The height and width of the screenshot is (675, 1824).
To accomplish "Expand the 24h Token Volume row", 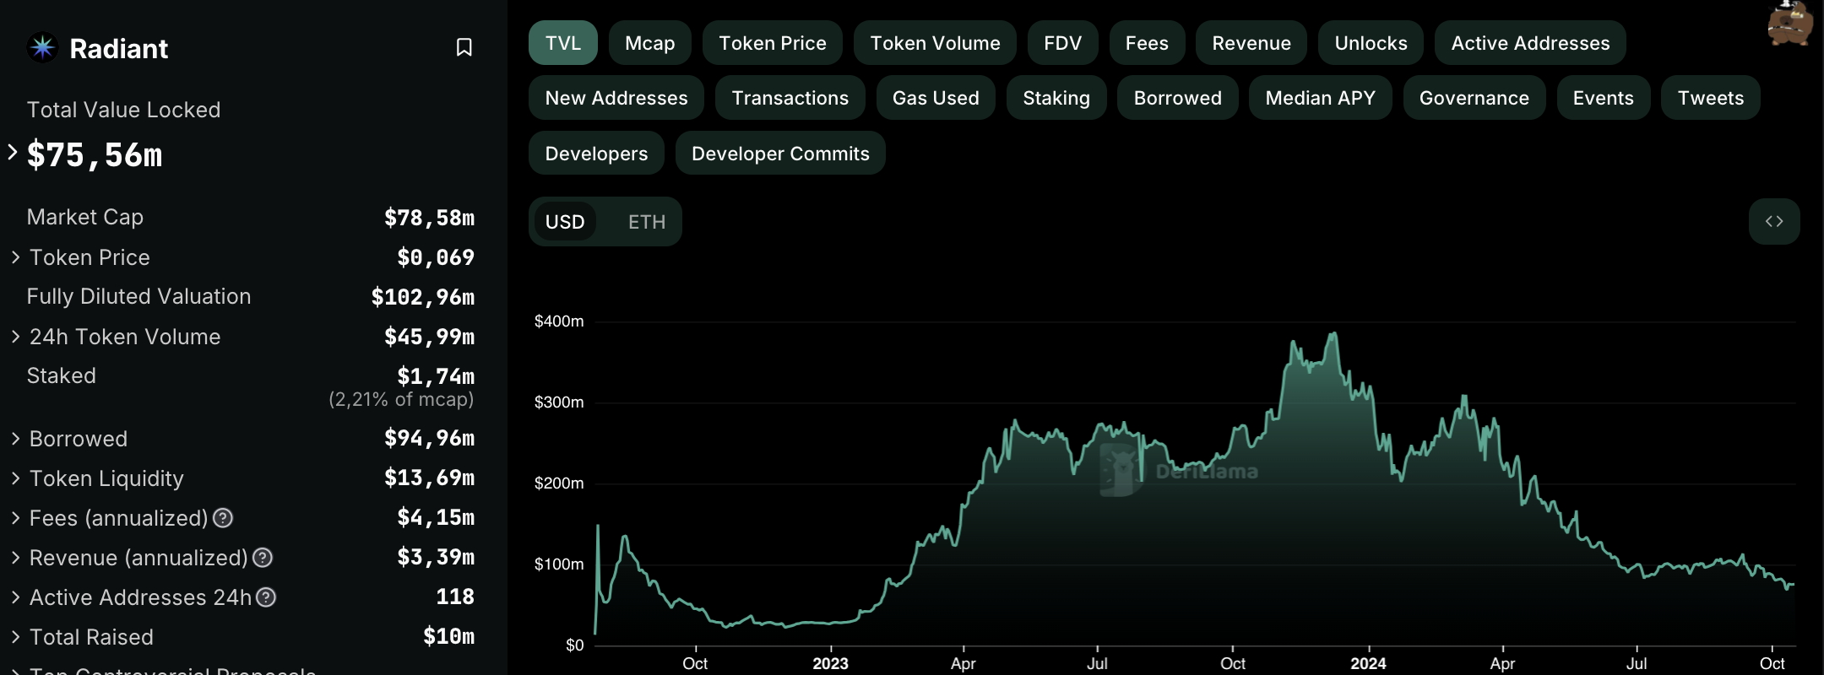I will click(15, 337).
